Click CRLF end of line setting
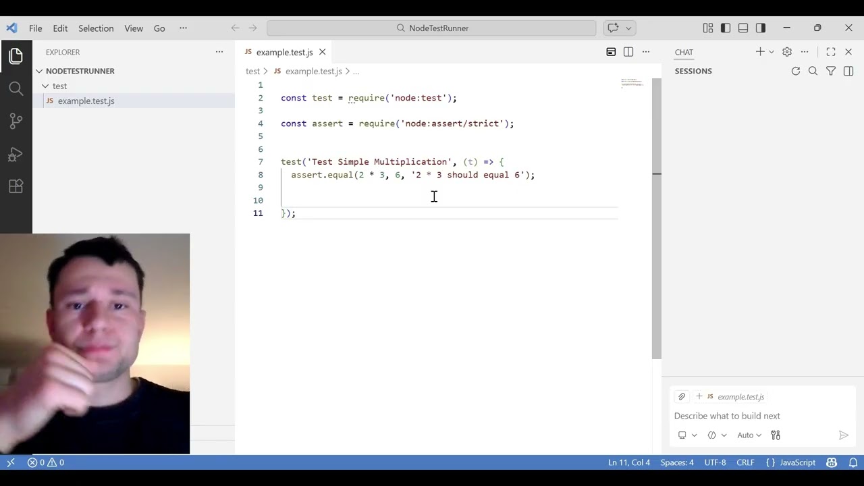Viewport: 864px width, 486px height. click(x=745, y=462)
